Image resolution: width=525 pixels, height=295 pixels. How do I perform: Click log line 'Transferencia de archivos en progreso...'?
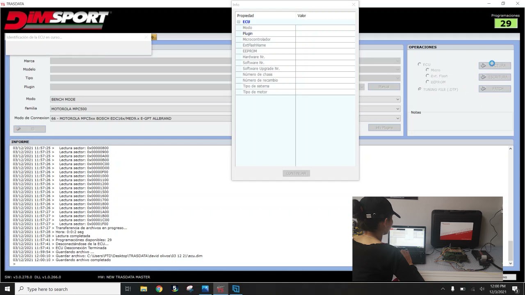[x=92, y=228]
